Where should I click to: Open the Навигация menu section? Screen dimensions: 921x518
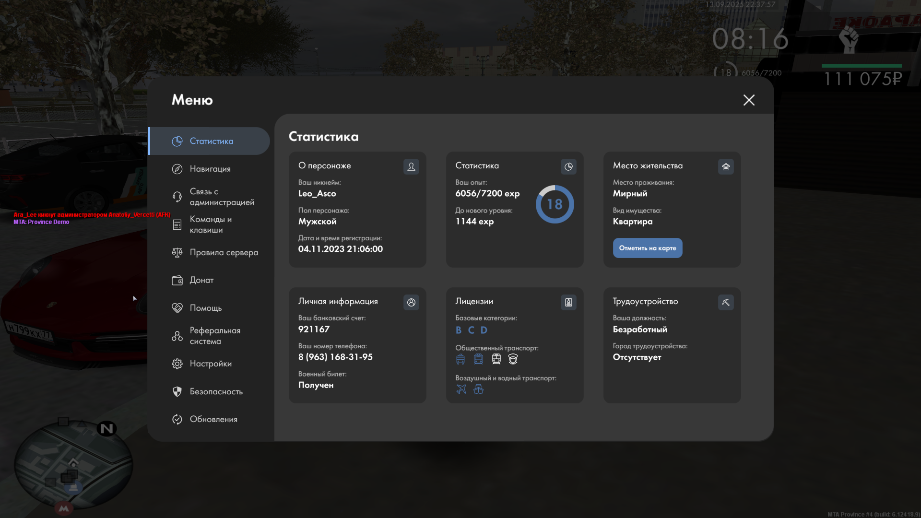[x=210, y=169]
